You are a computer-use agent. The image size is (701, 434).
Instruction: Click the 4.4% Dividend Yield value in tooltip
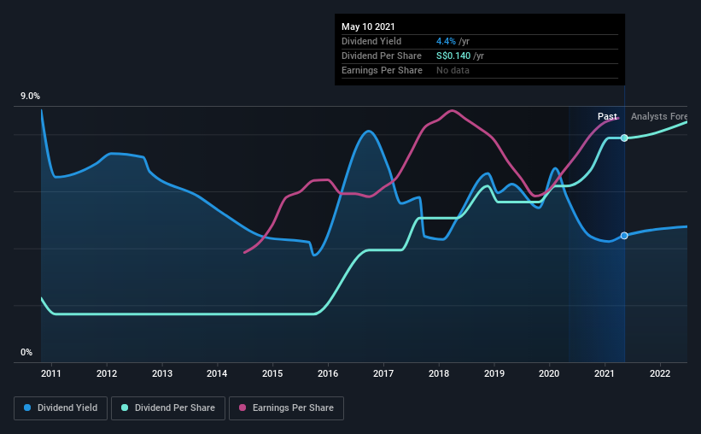pyautogui.click(x=446, y=41)
